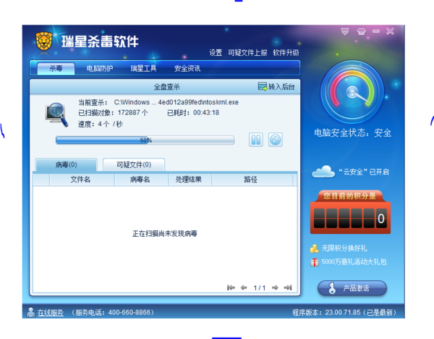Sort by 病毒名 column header
434x339 pixels.
click(x=141, y=180)
